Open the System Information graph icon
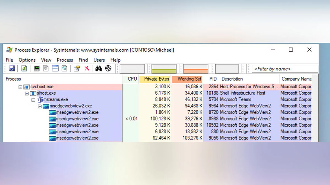Screen dimensions: 330x185 pyautogui.click(x=37, y=69)
